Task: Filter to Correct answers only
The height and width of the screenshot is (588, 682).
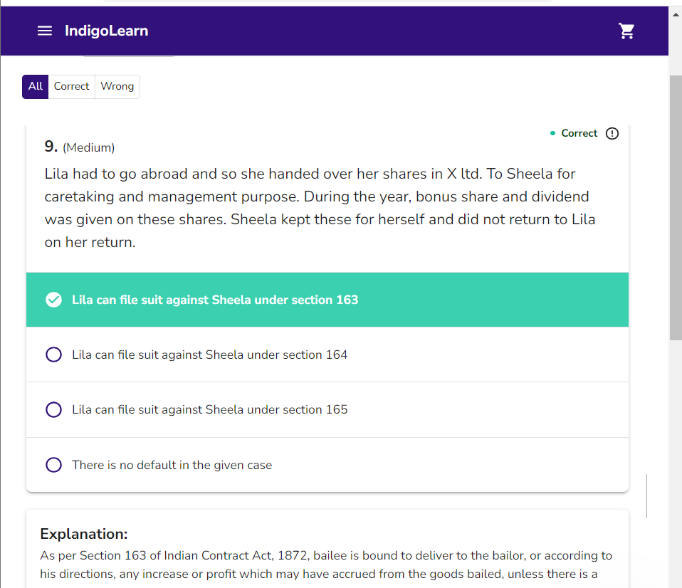Action: click(x=71, y=87)
